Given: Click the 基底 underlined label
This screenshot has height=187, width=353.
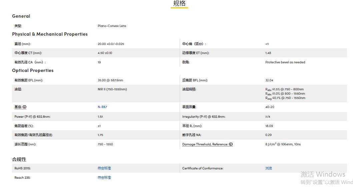Looking at the screenshot, I should pyautogui.click(x=18, y=107).
